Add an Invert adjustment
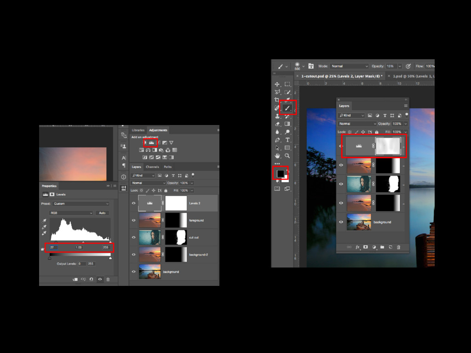 (x=145, y=157)
